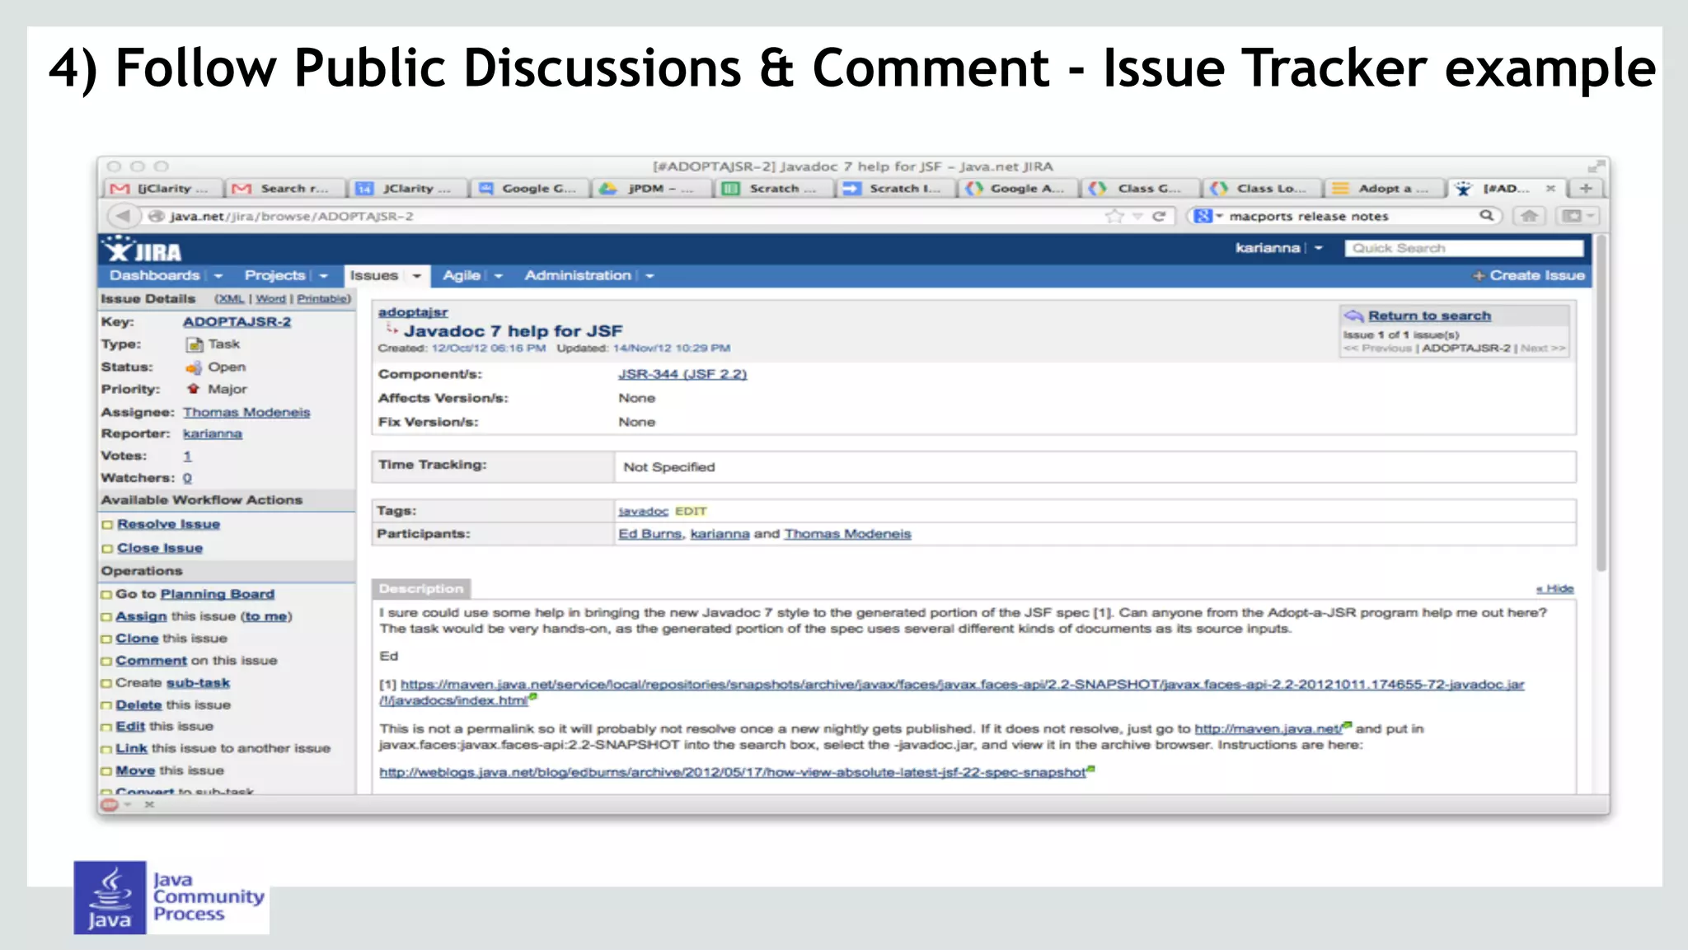Click Move this issue link

pyautogui.click(x=135, y=771)
